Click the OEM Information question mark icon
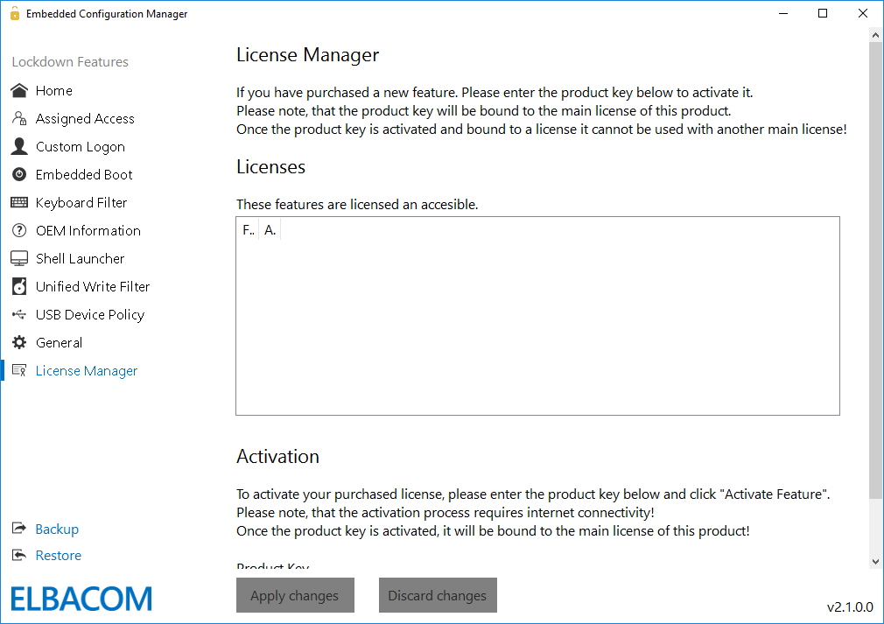Screen dimensions: 884x624 (18, 230)
